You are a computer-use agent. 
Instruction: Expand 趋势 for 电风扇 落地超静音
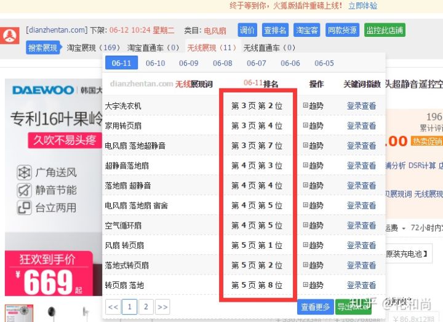coord(313,146)
